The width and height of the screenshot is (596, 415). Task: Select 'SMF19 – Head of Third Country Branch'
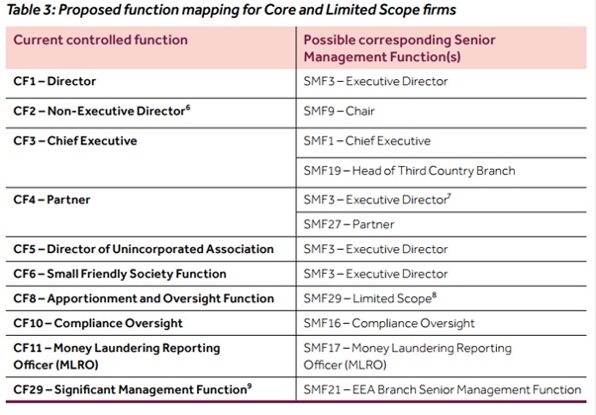click(409, 170)
